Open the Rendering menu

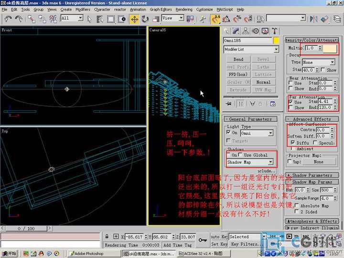(184, 10)
